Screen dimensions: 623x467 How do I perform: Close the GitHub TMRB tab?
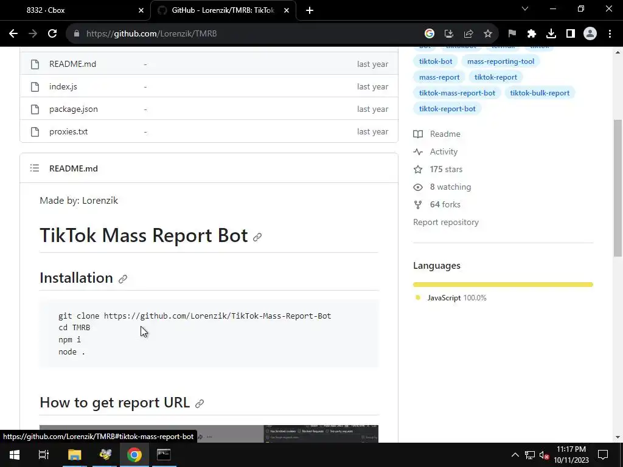point(286,11)
